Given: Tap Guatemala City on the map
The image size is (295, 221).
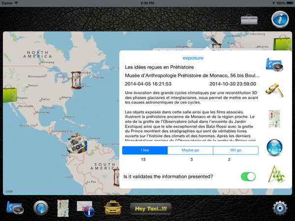Looking at the screenshot, I should pos(61,131).
